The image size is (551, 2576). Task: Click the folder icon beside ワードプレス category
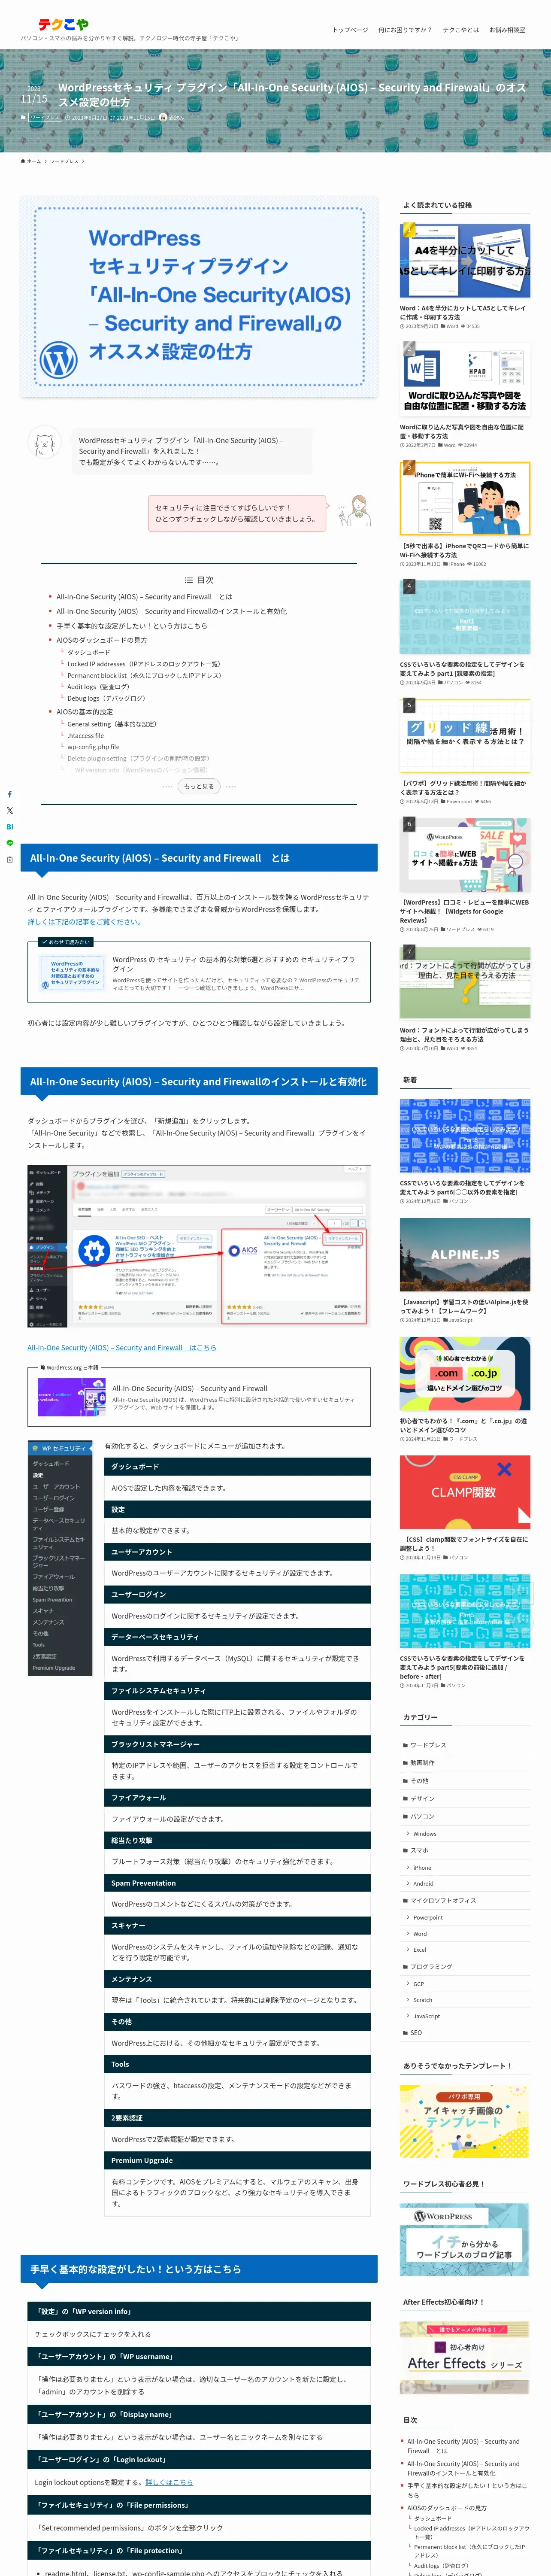pos(405,1745)
